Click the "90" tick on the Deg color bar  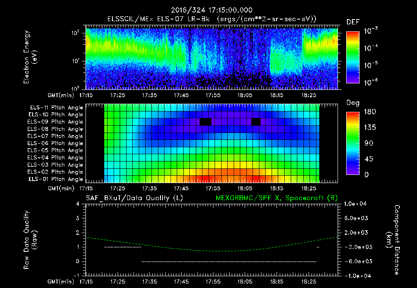[x=369, y=143]
